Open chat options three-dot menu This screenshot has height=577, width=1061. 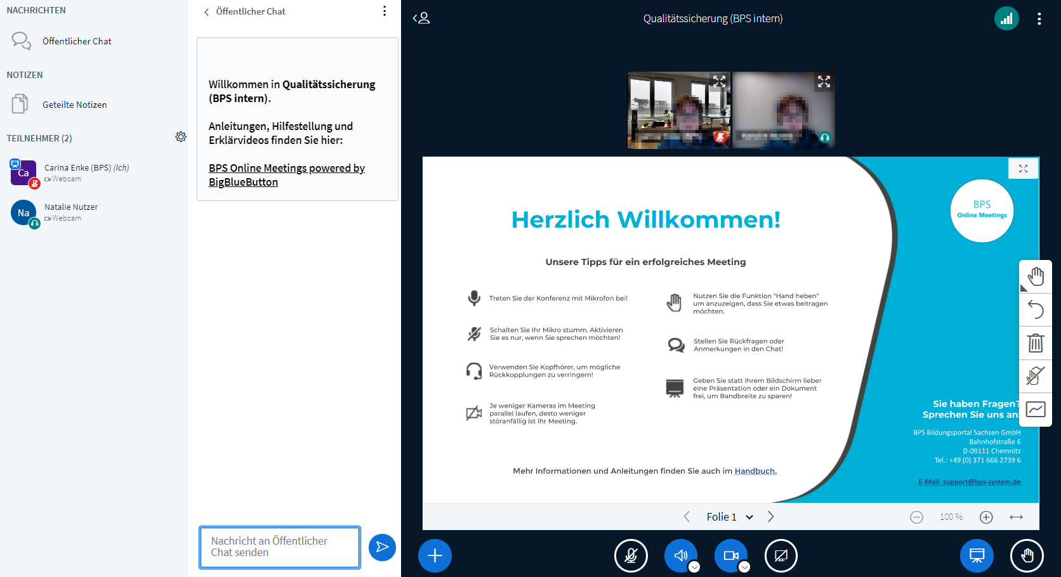385,11
